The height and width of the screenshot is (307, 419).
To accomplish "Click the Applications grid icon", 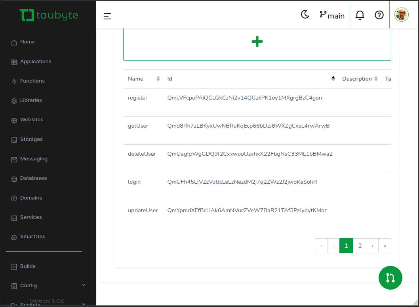I will pos(14,62).
